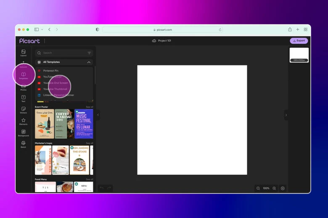
Task: Click the template type list scrollbar
Action: click(95, 75)
